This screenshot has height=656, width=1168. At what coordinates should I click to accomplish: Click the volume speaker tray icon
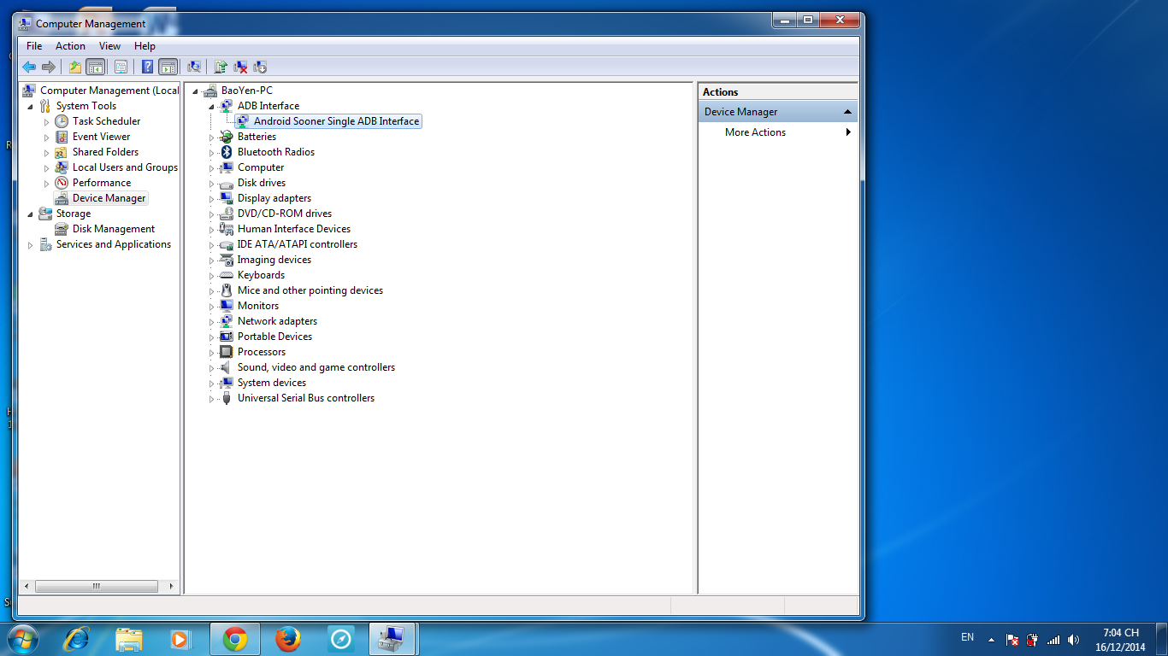1074,639
